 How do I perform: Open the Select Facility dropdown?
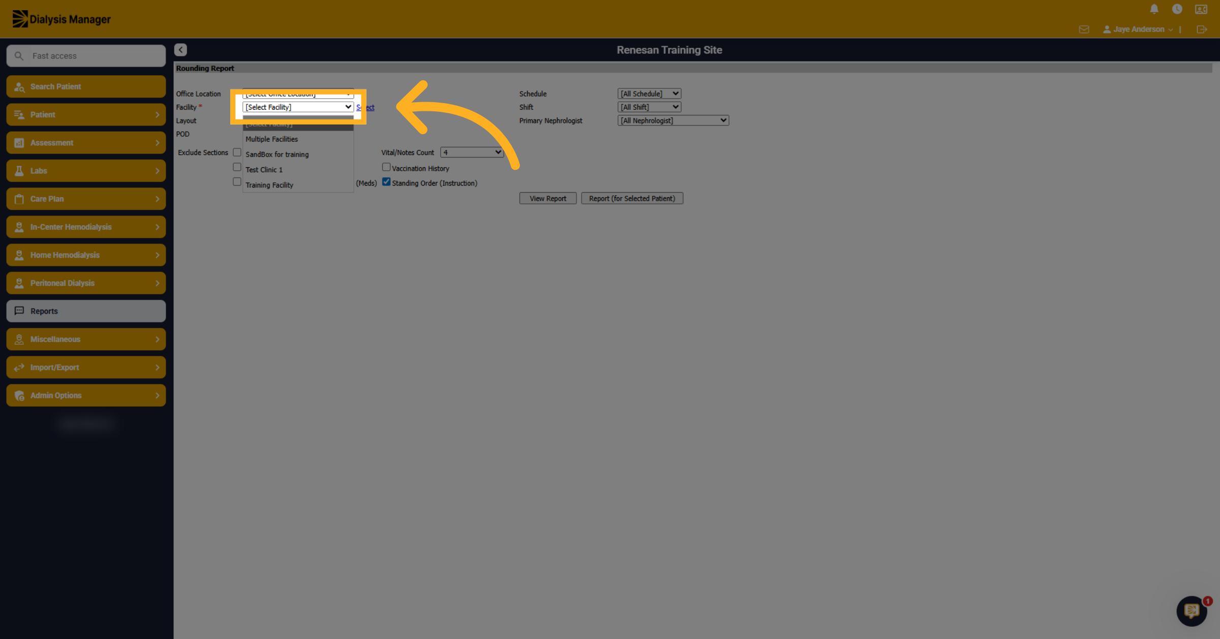pos(298,107)
